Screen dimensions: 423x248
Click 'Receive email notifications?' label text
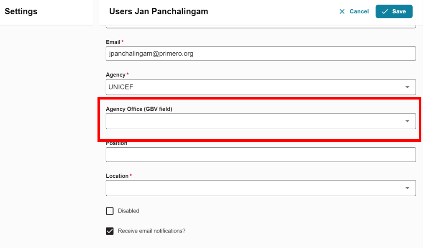click(151, 231)
